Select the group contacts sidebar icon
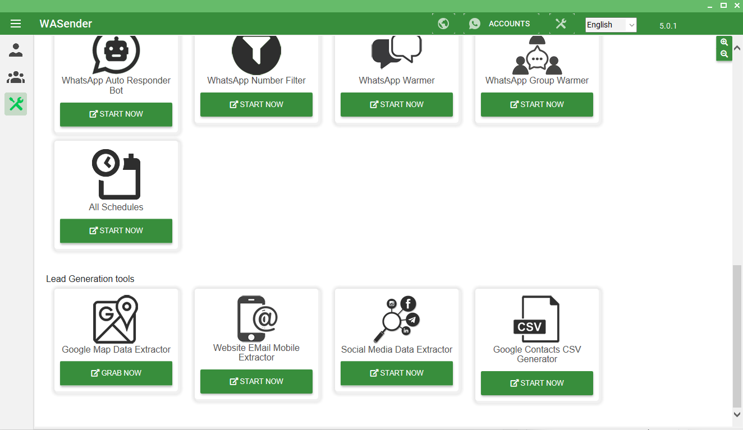The height and width of the screenshot is (430, 743). tap(16, 77)
